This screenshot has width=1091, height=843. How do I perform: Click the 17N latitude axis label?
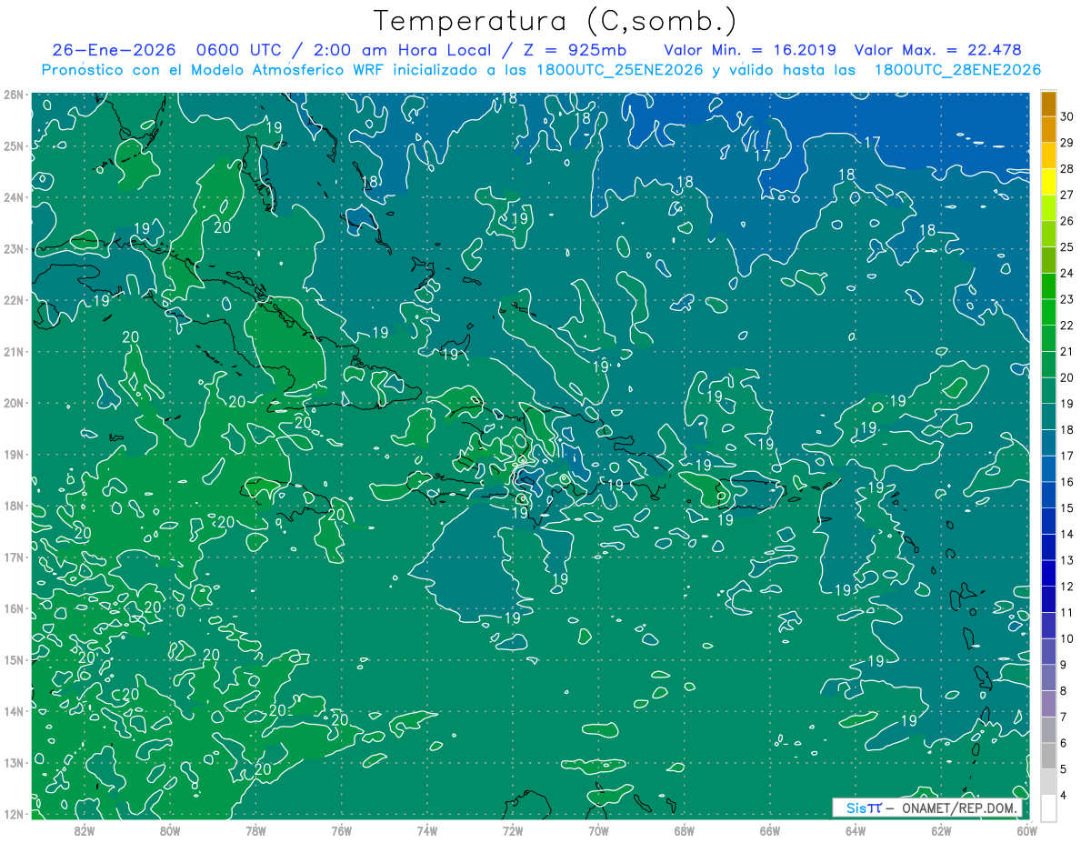[13, 557]
